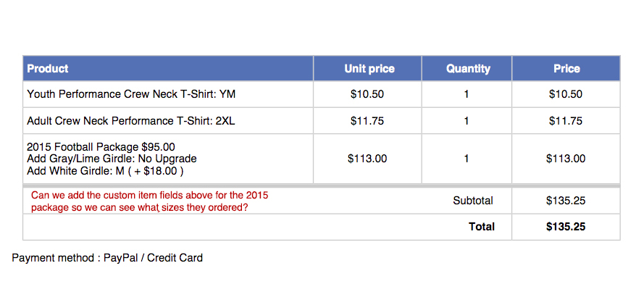Select the 2015 Football Package line

(101, 147)
